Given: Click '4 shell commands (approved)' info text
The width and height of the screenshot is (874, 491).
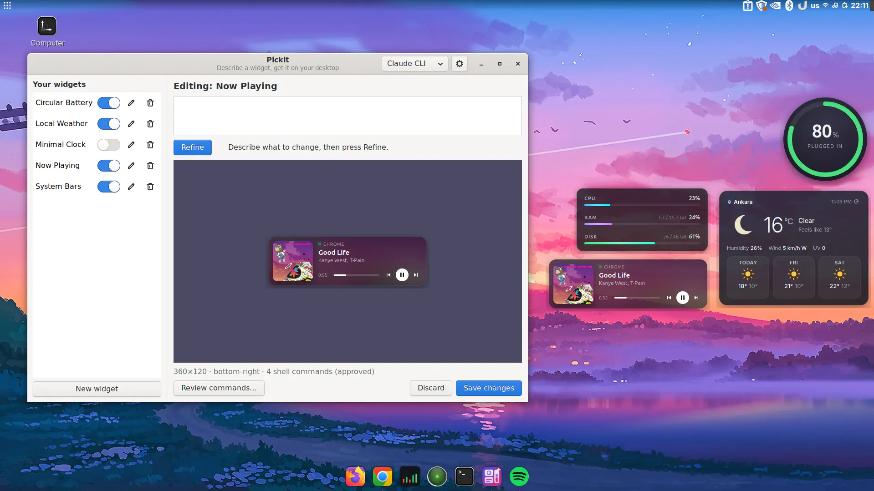Looking at the screenshot, I should [320, 372].
